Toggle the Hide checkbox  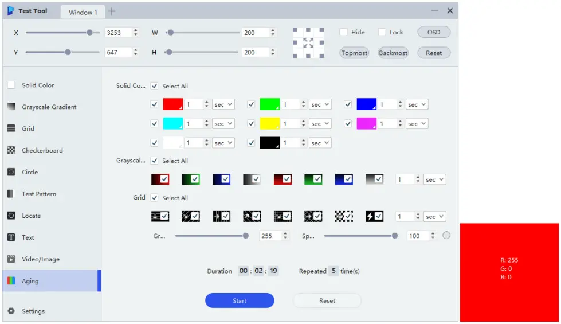point(343,32)
